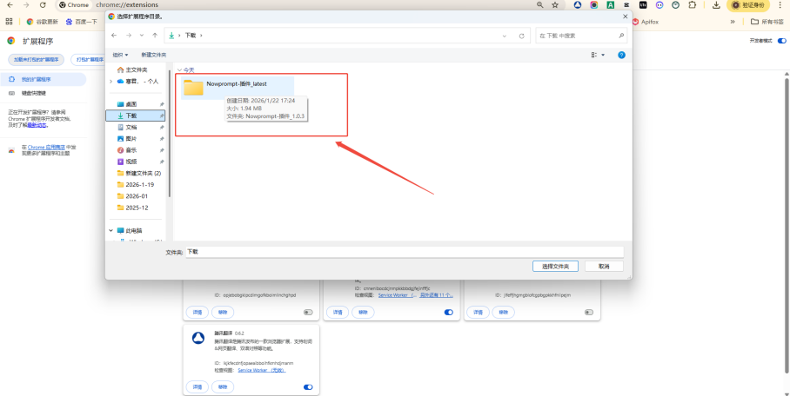Open the dialog help icon
Viewport: 790px width, 396px height.
pos(621,55)
